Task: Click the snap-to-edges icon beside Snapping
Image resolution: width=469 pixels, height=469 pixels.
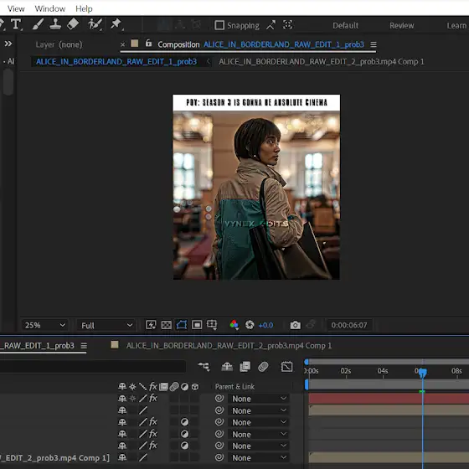Action: pos(271,25)
